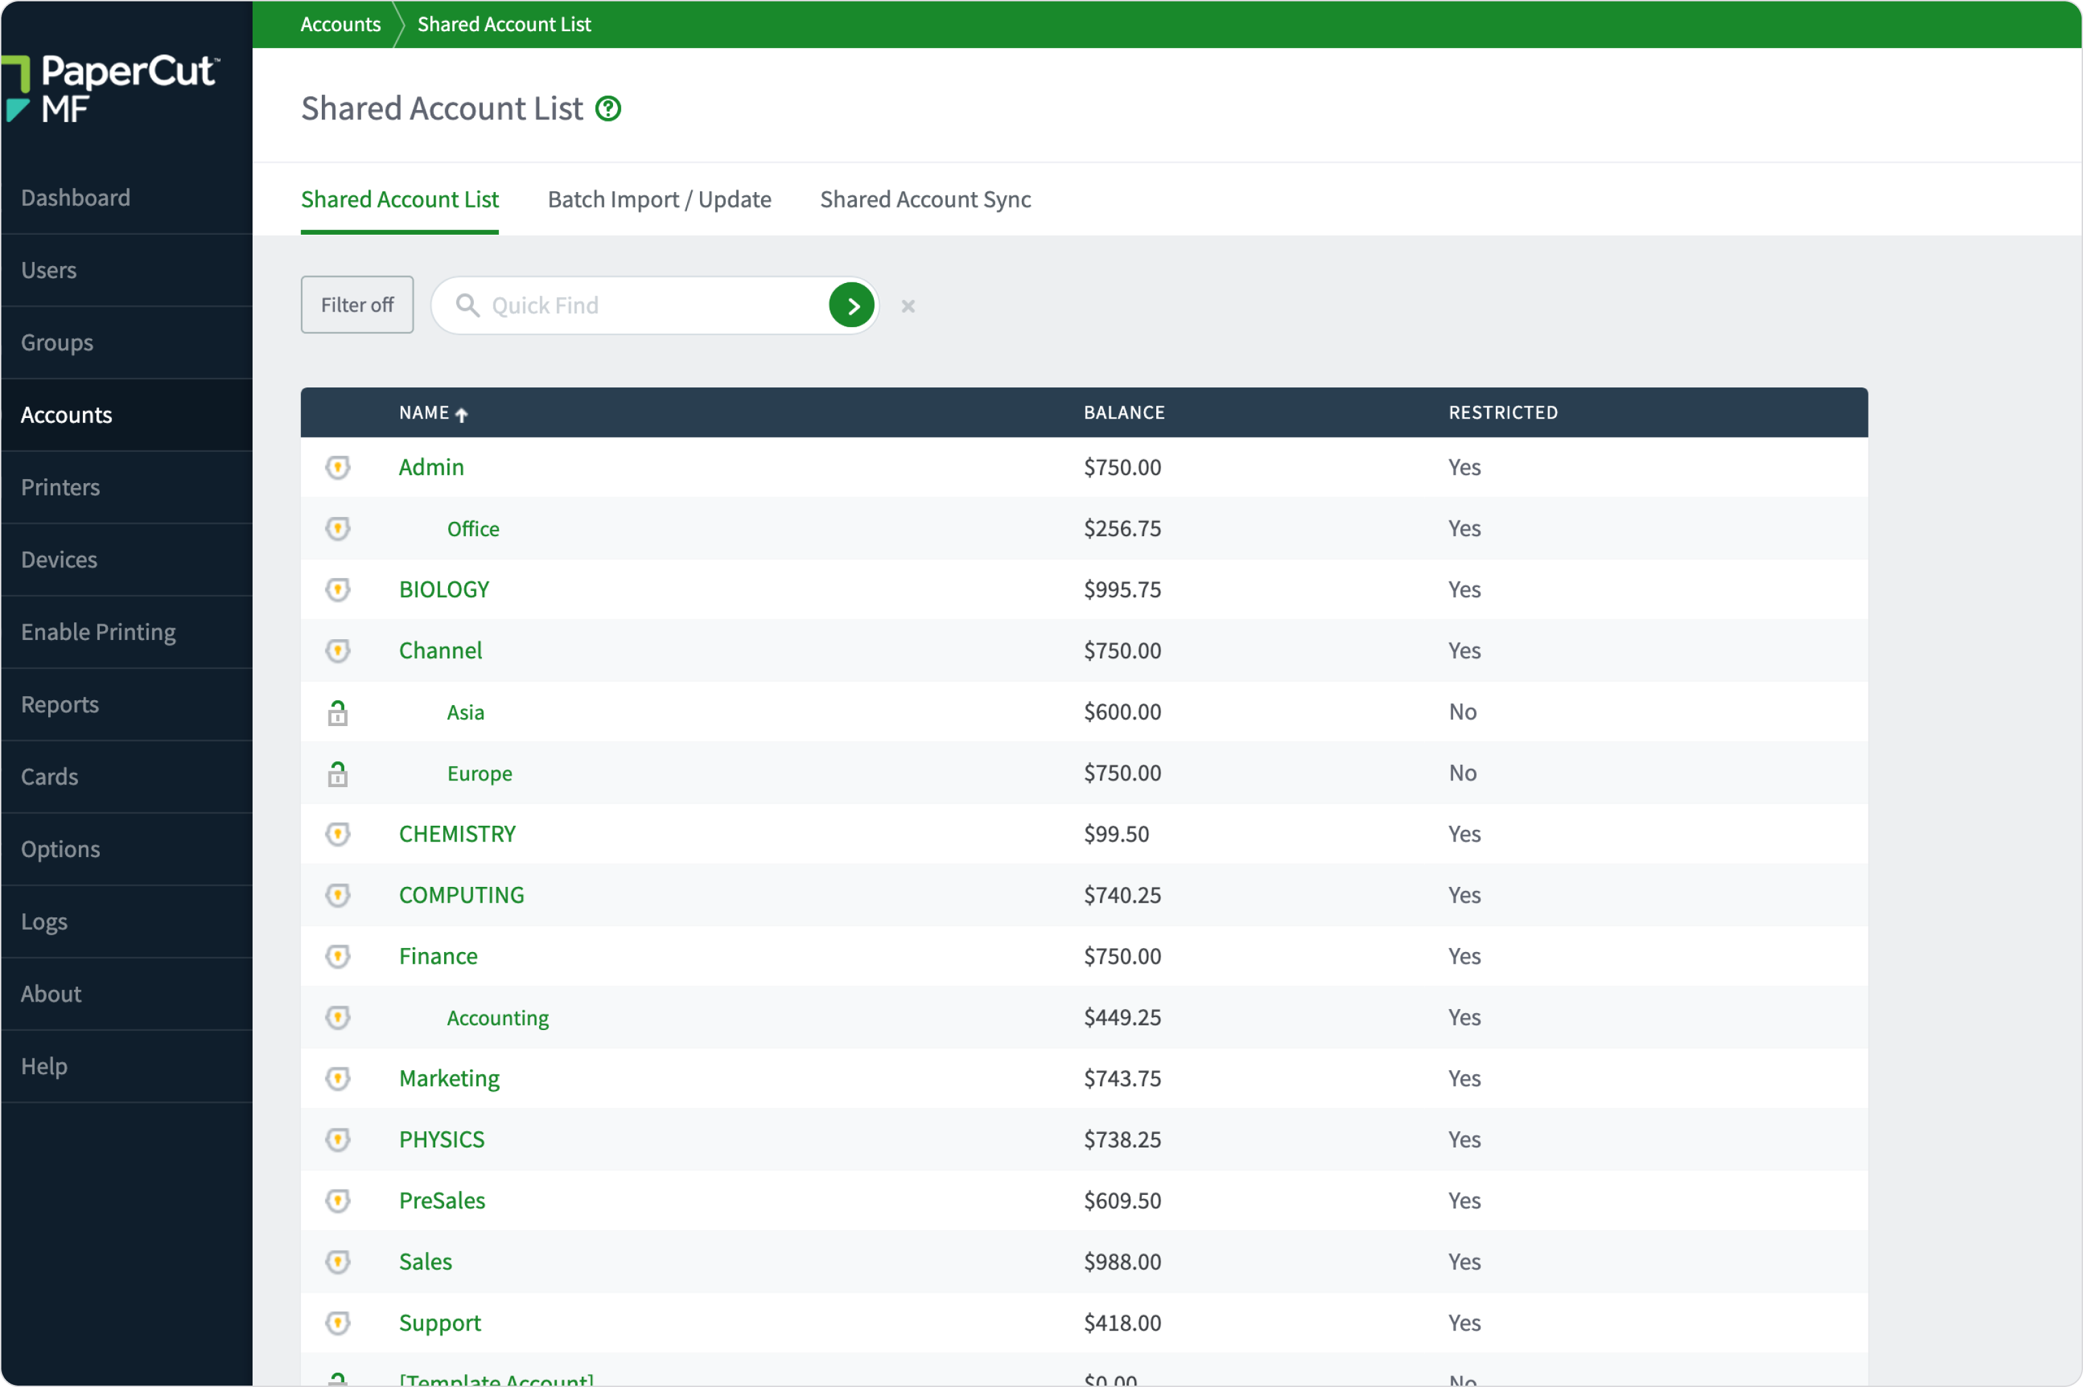Open the Shared Account Sync tab

(x=924, y=199)
